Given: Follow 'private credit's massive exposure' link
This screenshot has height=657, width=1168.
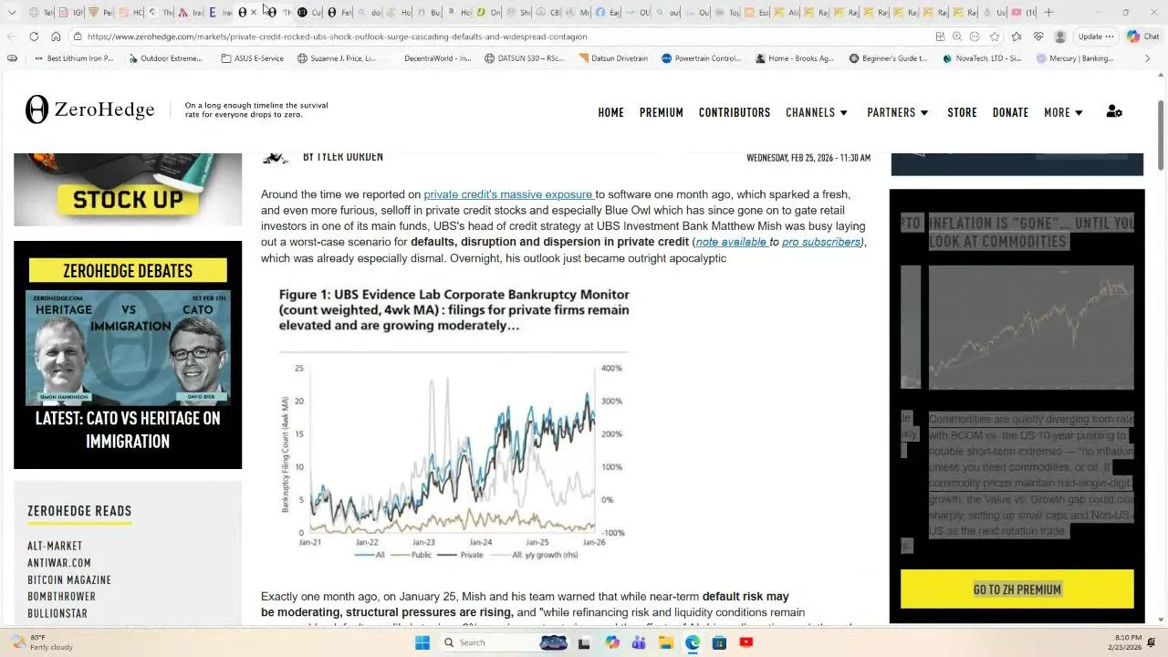Looking at the screenshot, I should click(508, 194).
